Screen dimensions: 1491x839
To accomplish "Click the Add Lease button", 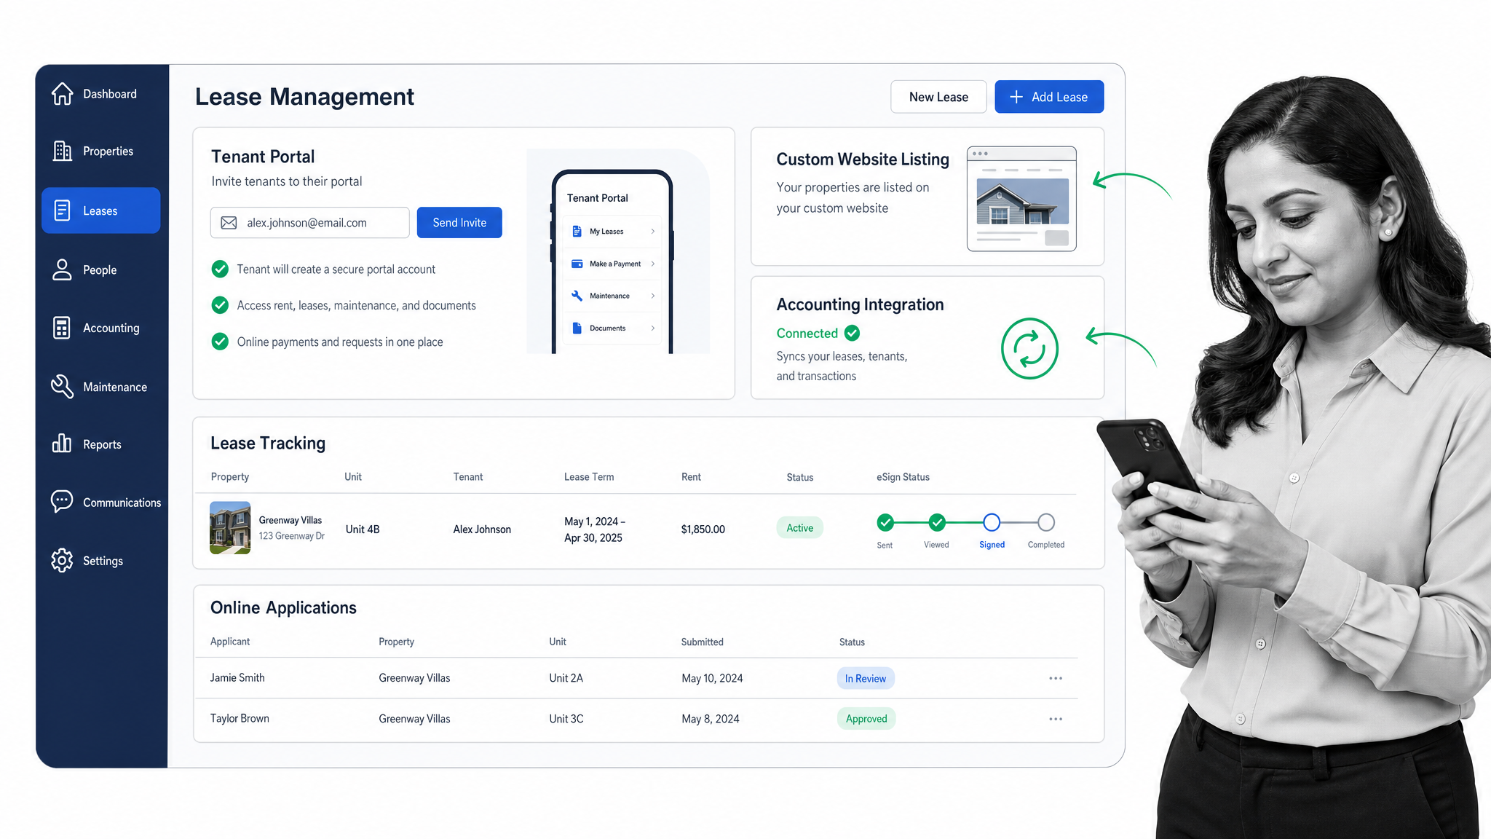I will [1049, 97].
